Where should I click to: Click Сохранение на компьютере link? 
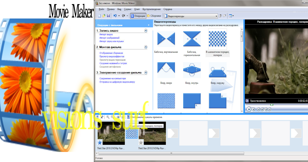(x=113, y=78)
